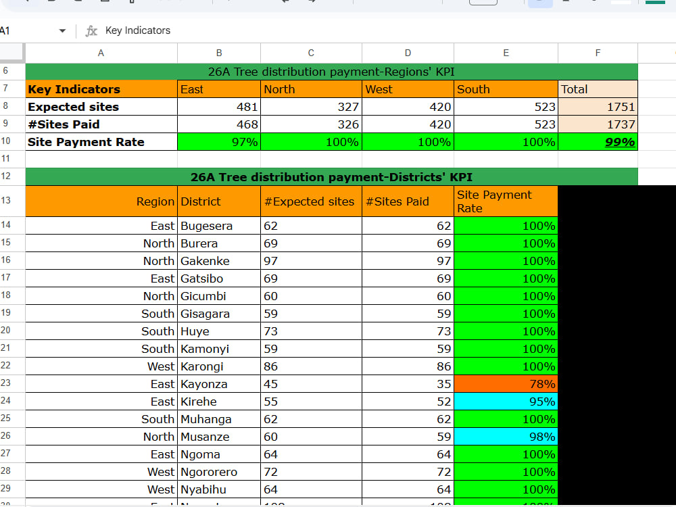Select the Kayonza district cell
The height and width of the screenshot is (507, 676).
coord(219,384)
